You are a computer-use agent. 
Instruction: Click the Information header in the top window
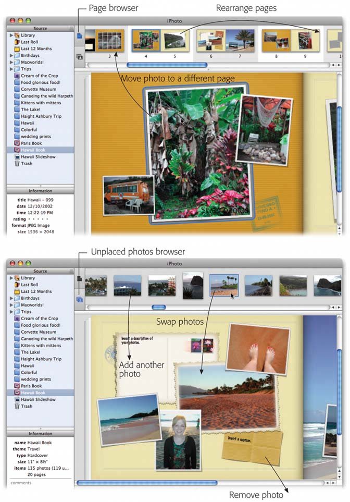coord(40,191)
